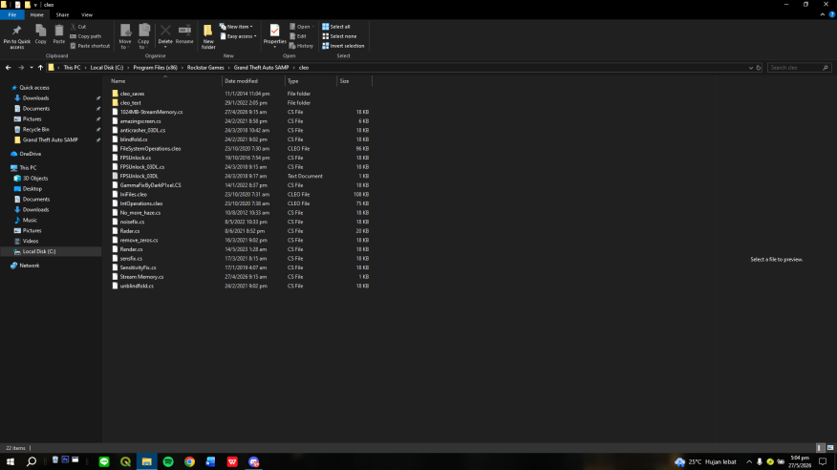The width and height of the screenshot is (837, 470).
Task: Open 3D Objects under This PC
Action: 35,179
